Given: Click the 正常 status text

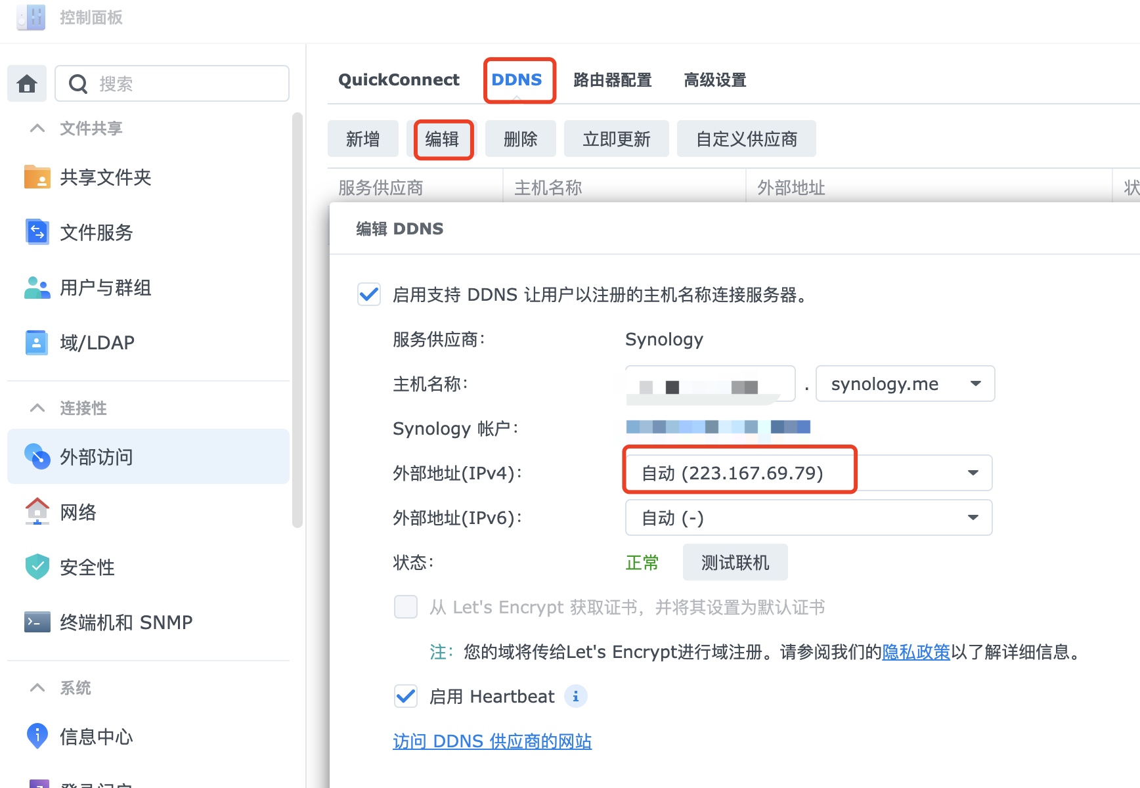Looking at the screenshot, I should [x=642, y=563].
